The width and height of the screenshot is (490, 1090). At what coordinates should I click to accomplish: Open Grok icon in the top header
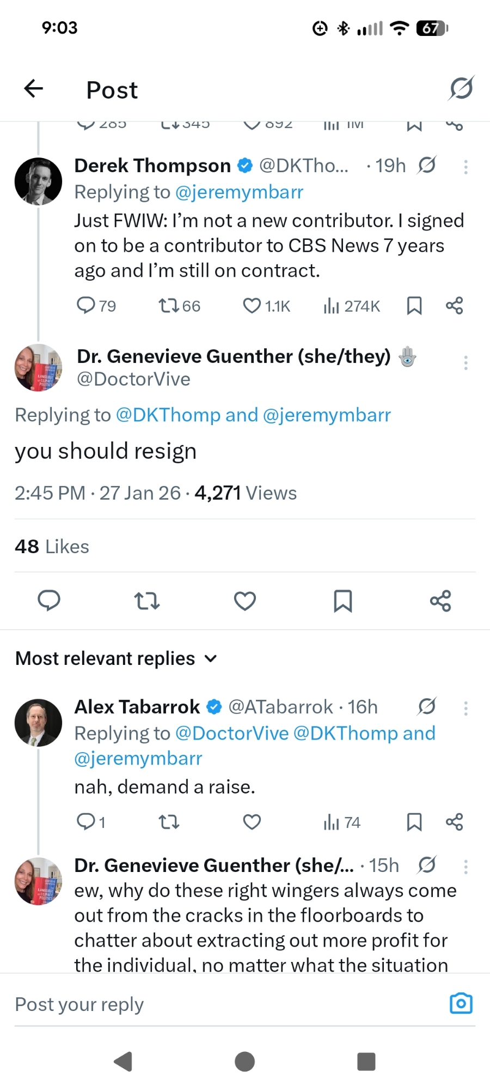(461, 88)
